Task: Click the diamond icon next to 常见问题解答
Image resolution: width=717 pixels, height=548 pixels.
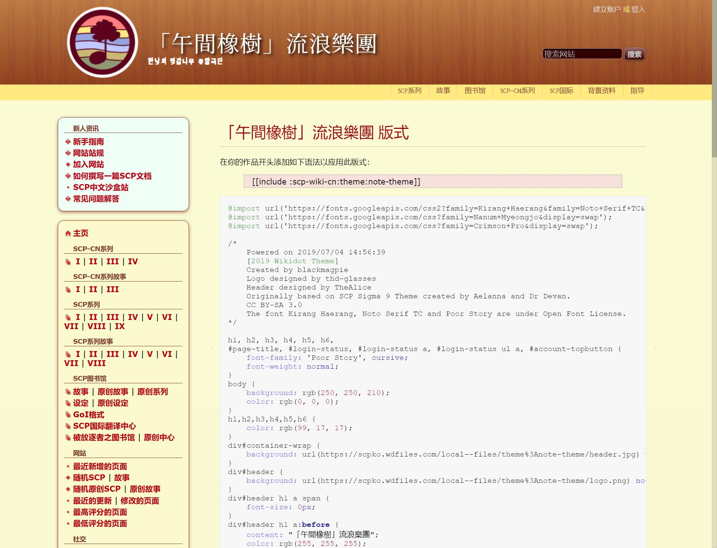Action: [68, 199]
